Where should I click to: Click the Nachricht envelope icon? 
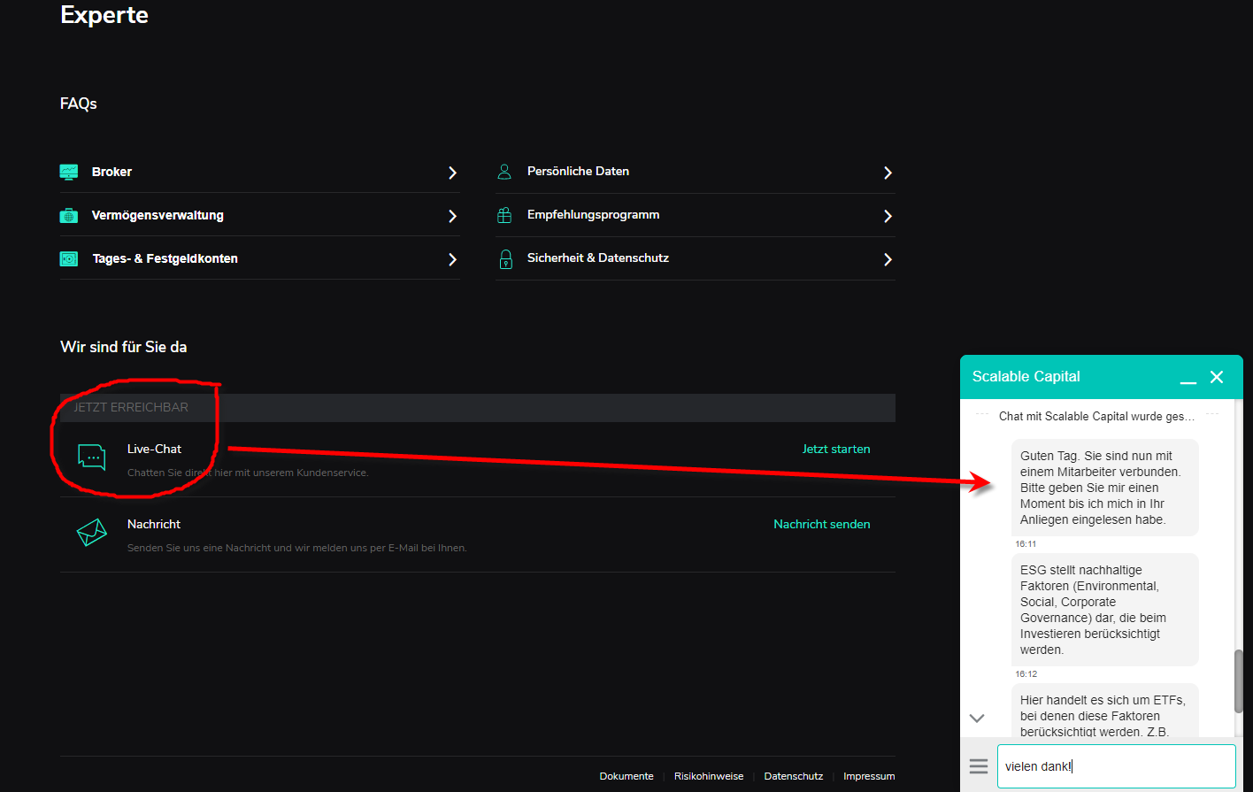92,532
